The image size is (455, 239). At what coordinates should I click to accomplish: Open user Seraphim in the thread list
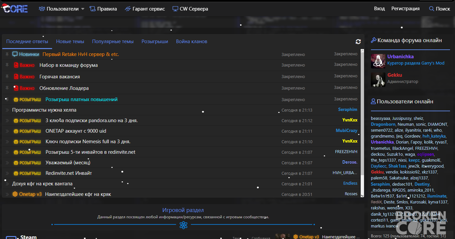(348, 110)
